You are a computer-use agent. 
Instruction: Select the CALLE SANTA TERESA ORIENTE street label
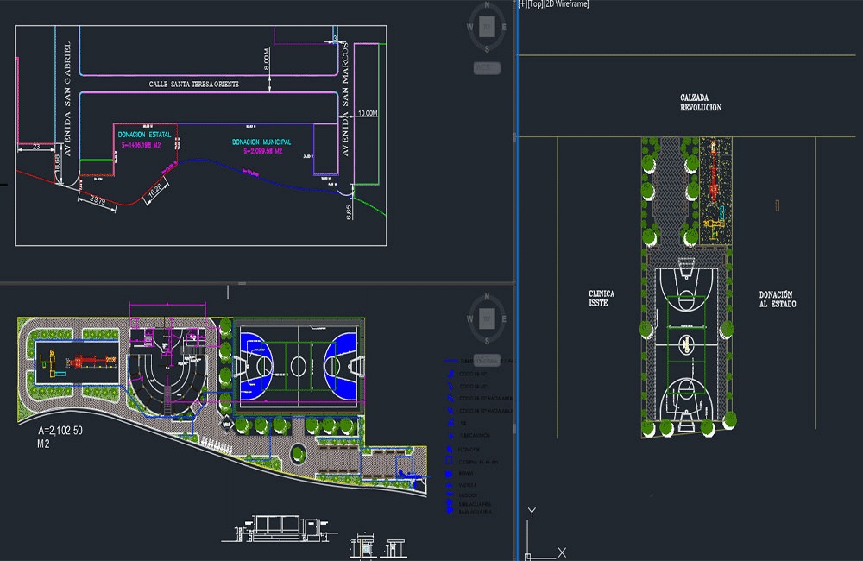(x=193, y=85)
